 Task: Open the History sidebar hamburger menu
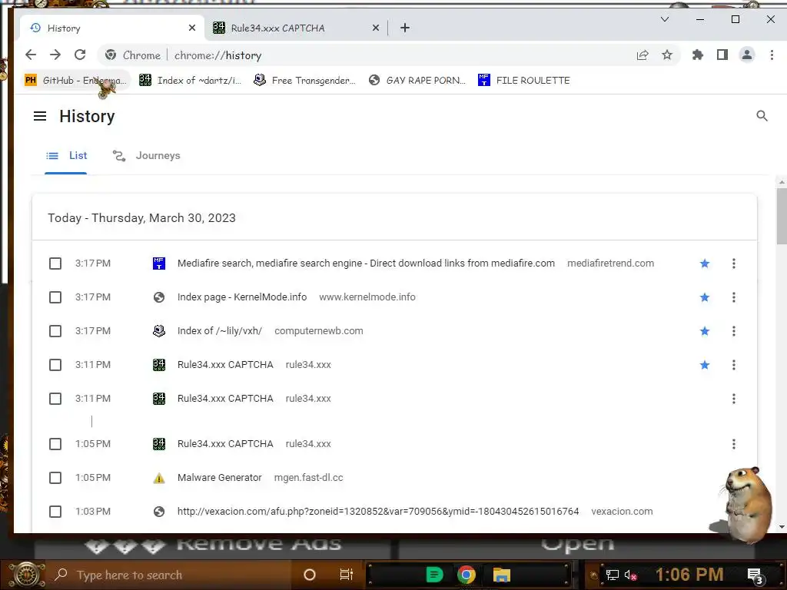point(40,117)
